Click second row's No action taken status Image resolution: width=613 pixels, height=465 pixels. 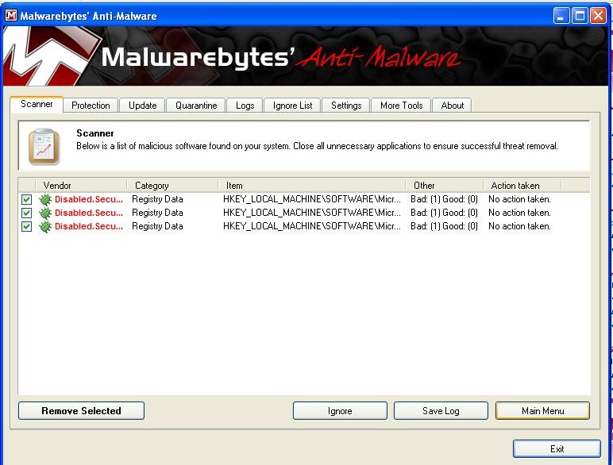click(519, 213)
